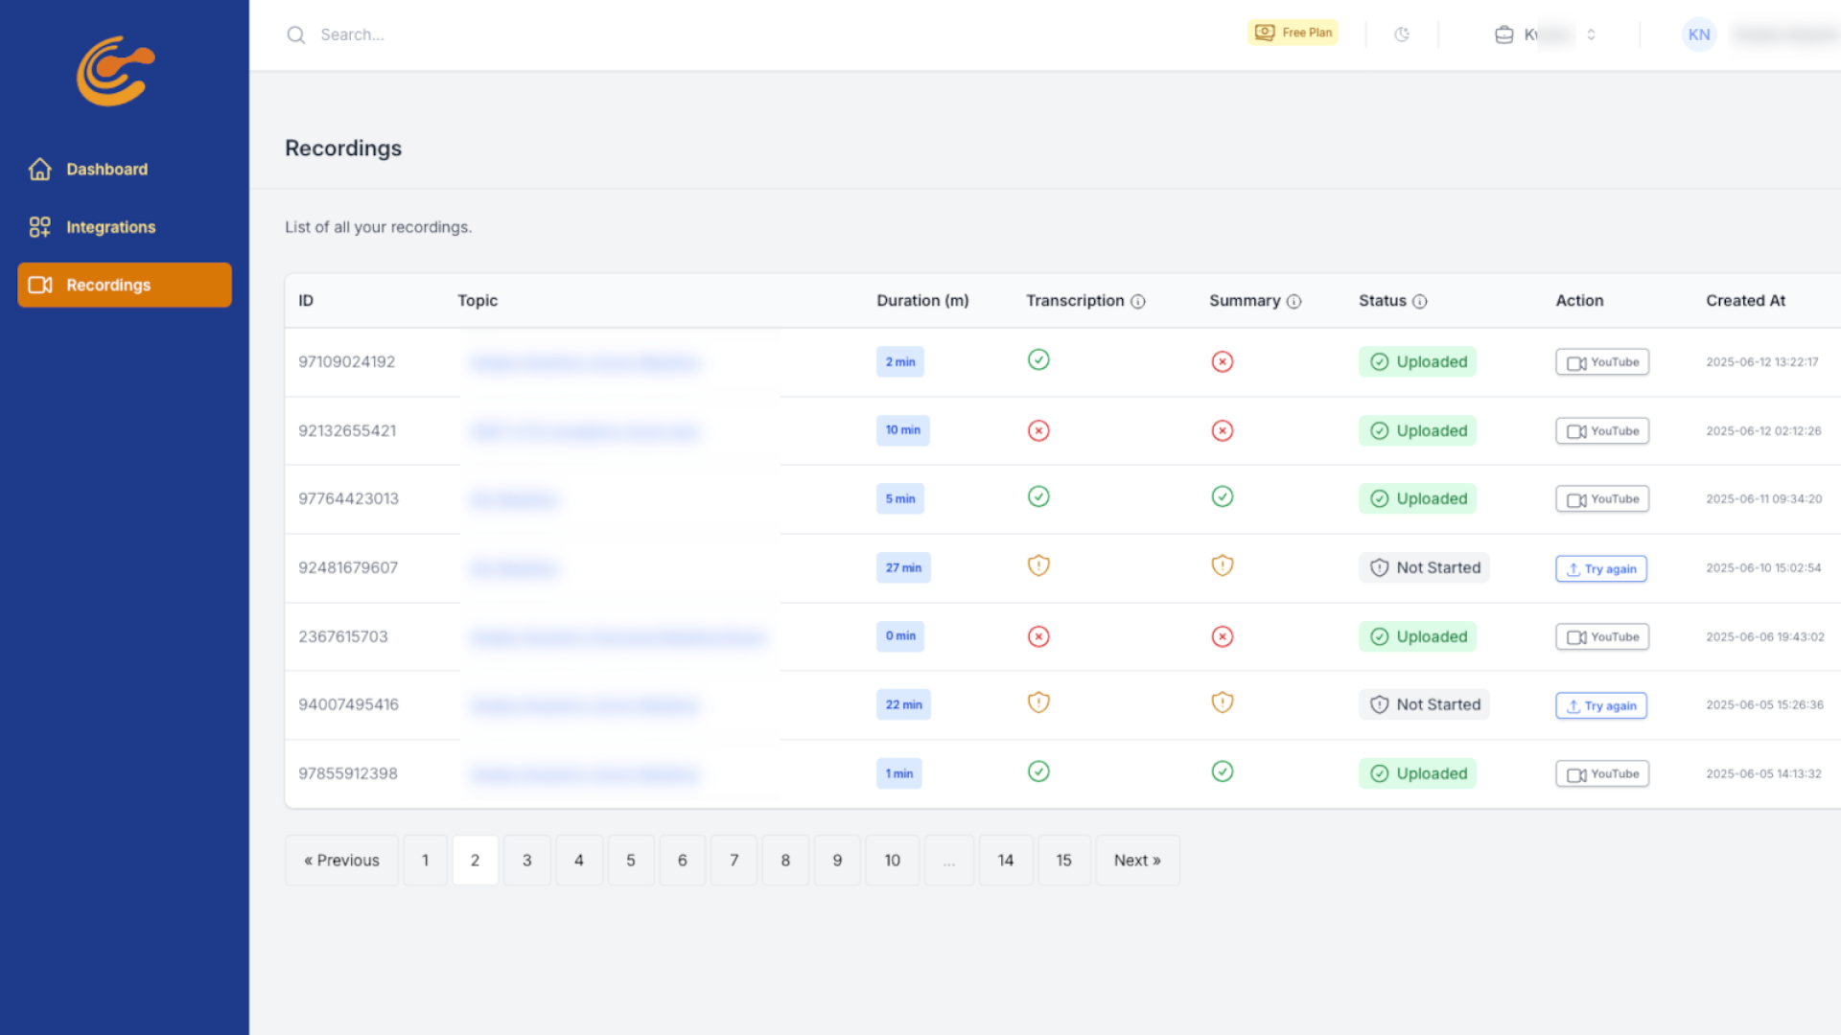
Task: Click summary warning shield for 94007495416
Action: point(1223,702)
